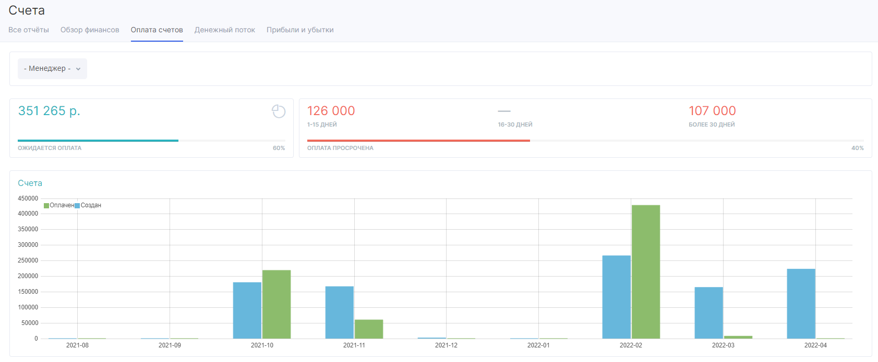Click the blue bar for 2021-10

pyautogui.click(x=247, y=310)
